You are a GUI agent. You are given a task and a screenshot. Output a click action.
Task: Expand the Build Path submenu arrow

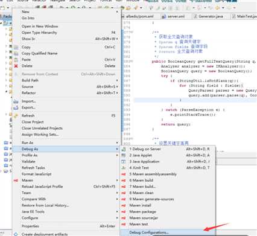tap(117, 80)
